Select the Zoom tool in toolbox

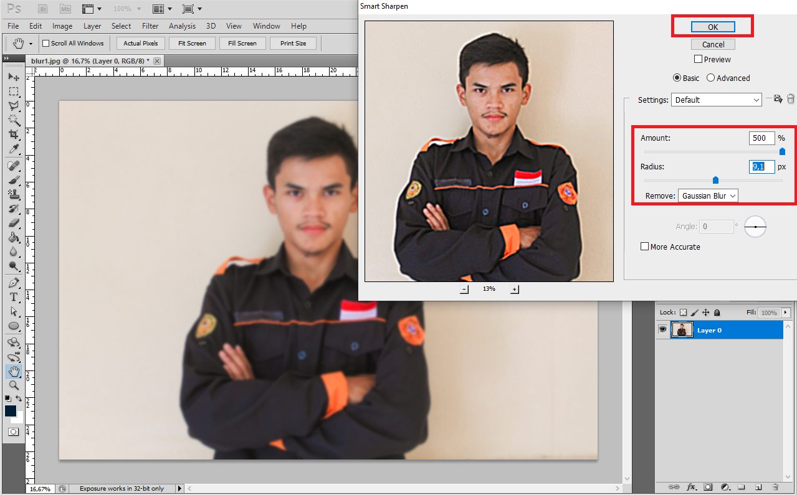point(13,386)
